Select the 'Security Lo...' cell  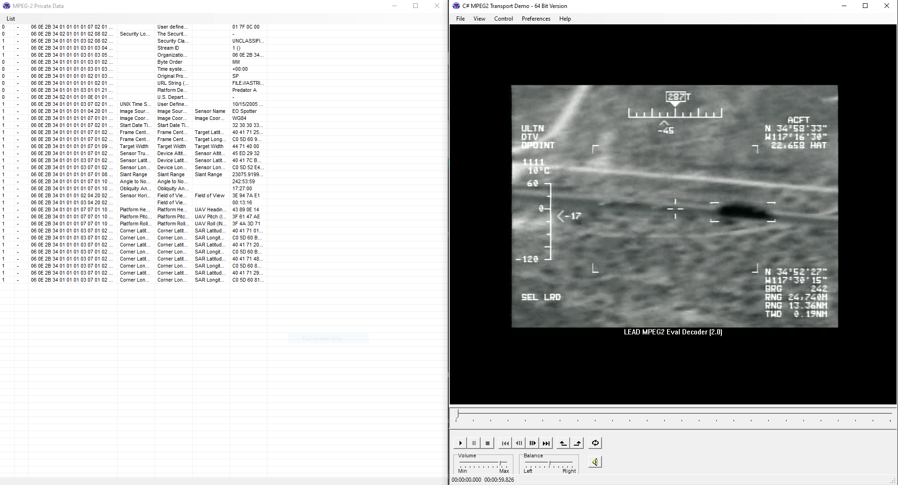[135, 34]
